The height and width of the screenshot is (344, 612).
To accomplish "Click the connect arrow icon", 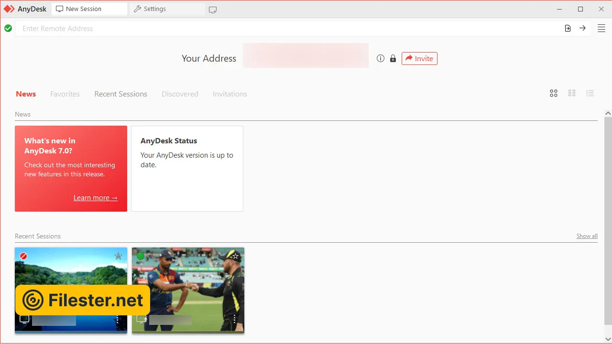I will pyautogui.click(x=582, y=28).
